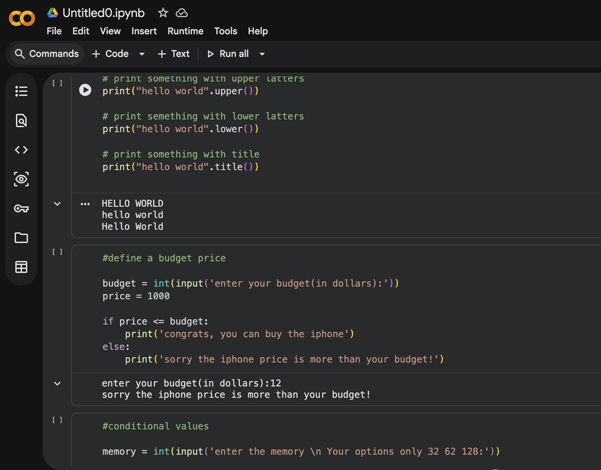Add a new Text cell

tap(173, 54)
